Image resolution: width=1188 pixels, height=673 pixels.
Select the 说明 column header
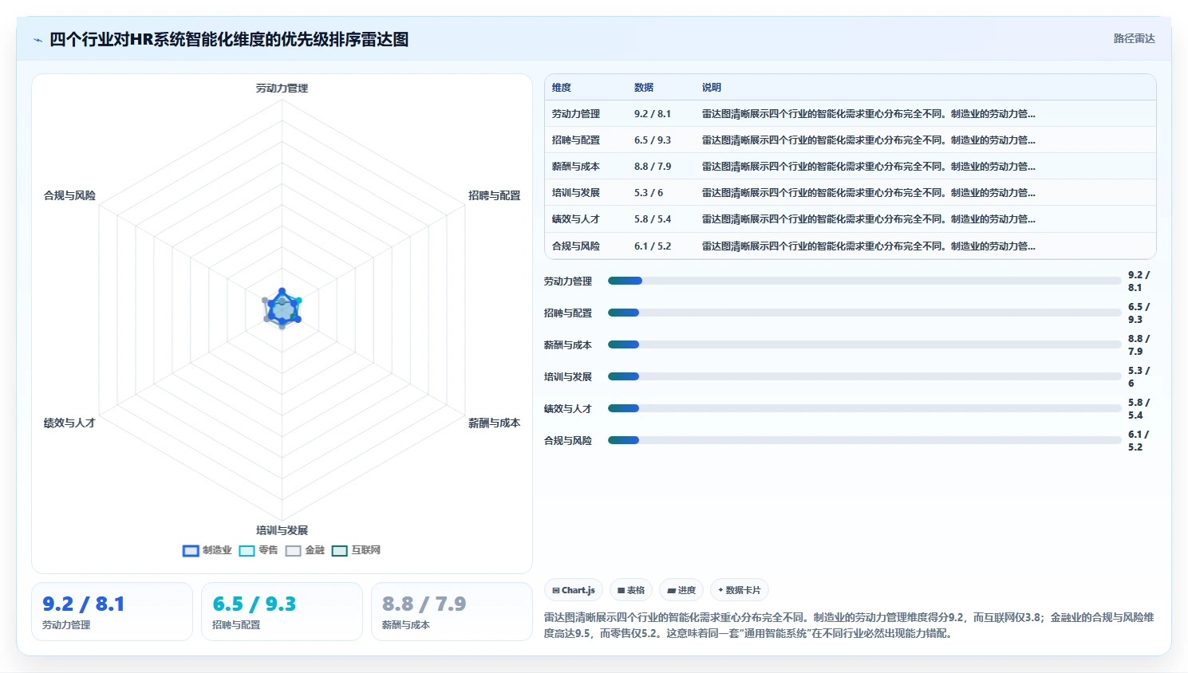tap(712, 88)
